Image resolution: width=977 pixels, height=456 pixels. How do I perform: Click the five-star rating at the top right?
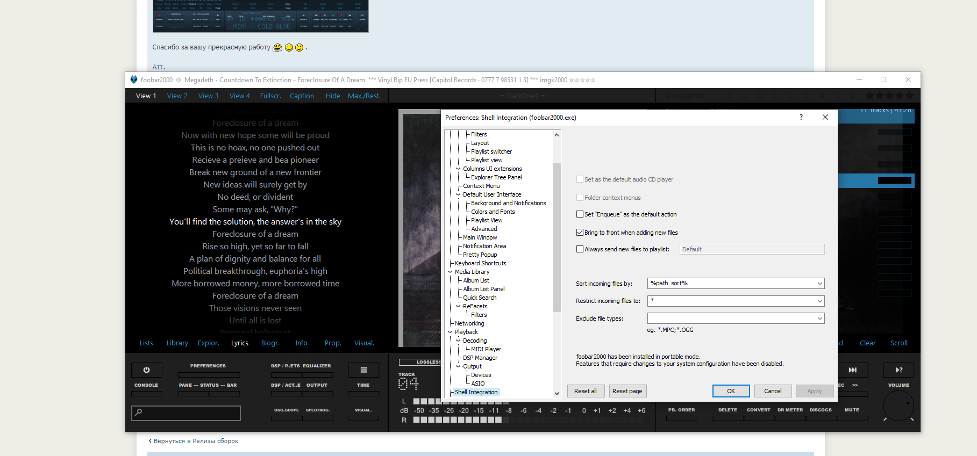[x=889, y=96]
